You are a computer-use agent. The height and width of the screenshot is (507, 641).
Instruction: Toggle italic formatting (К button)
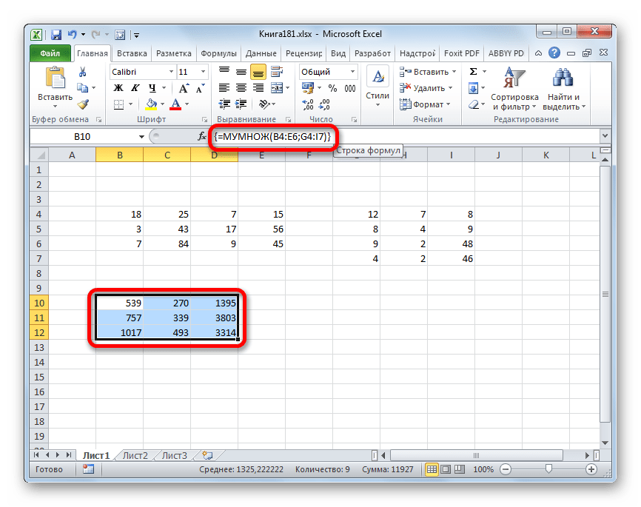132,88
